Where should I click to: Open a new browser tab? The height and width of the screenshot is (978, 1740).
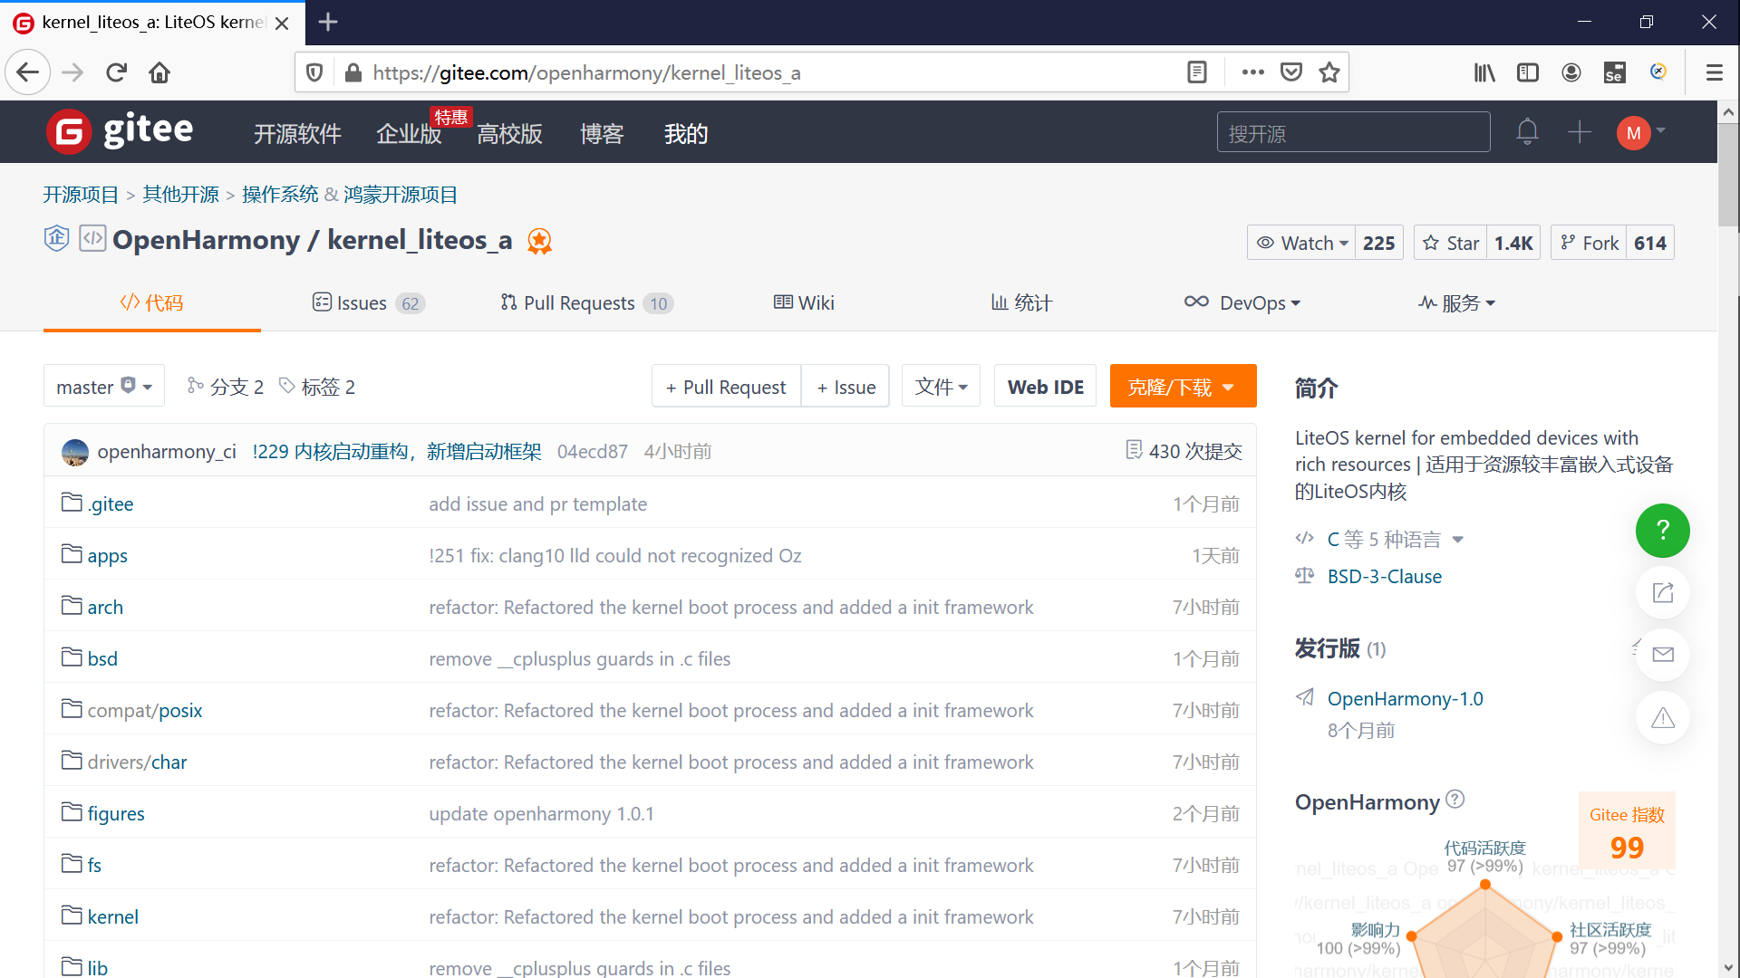[328, 22]
